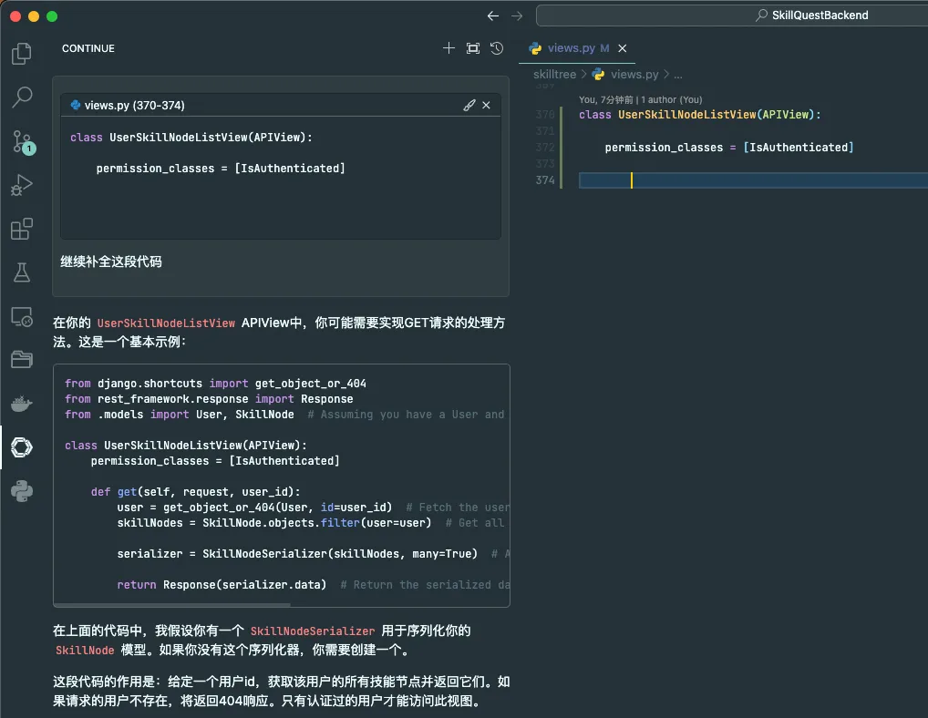Expand the skilltree breadcrumb folder
This screenshot has height=718, width=928.
click(554, 75)
